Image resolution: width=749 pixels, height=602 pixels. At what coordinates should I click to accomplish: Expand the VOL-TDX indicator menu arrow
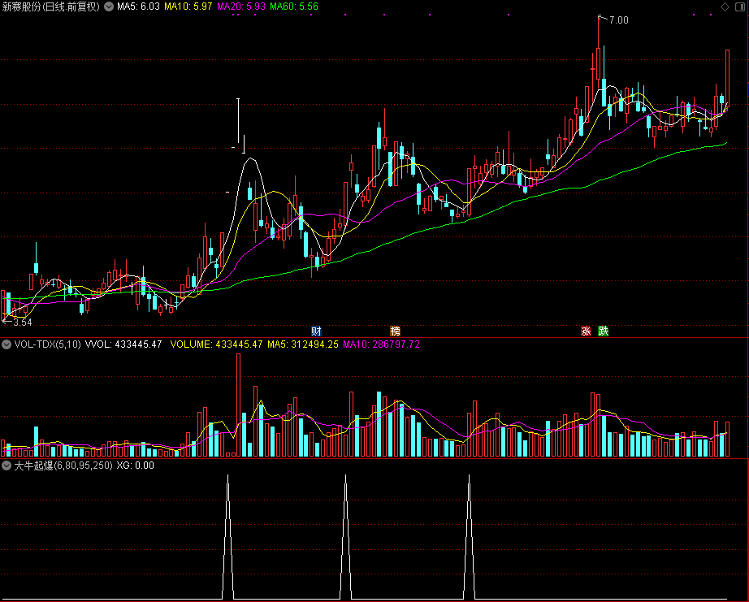[x=6, y=344]
